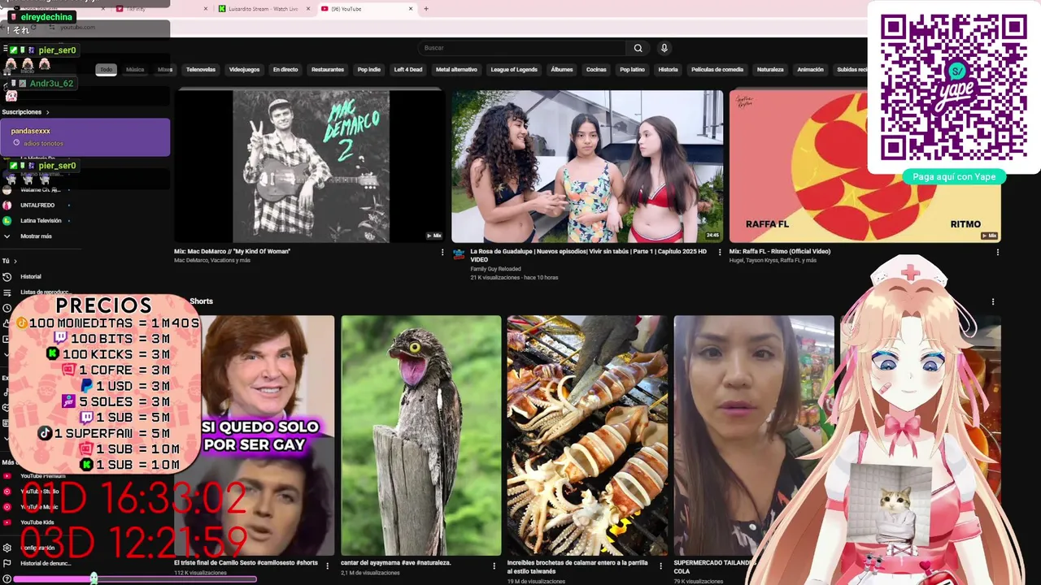This screenshot has height=585, width=1041.
Task: Play the ayaymama bird short thumbnail
Action: [421, 435]
